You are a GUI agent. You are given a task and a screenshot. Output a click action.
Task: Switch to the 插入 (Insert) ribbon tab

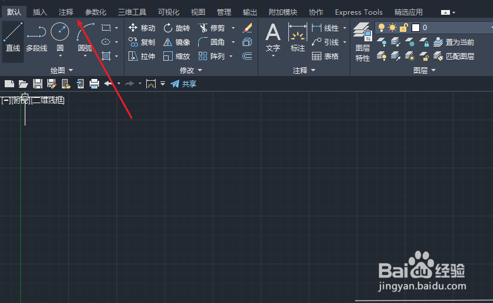click(x=40, y=12)
